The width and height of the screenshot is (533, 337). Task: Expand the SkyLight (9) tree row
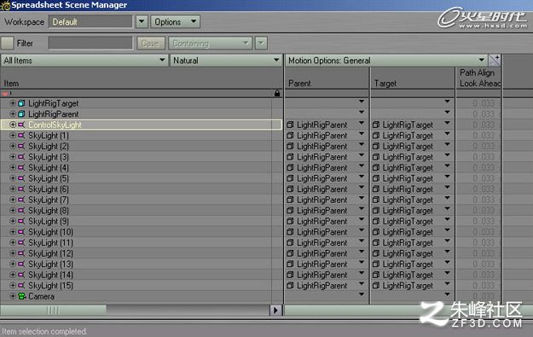(13, 221)
